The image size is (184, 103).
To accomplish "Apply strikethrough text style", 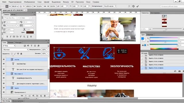I will tap(31, 37).
